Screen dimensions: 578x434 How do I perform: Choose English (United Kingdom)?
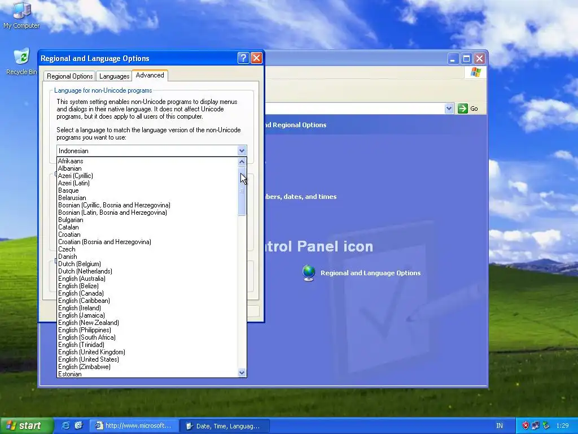click(147, 352)
